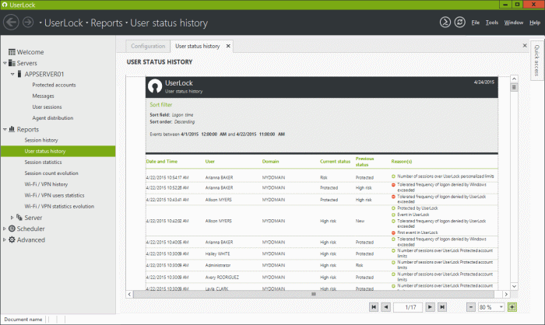Open Session count evolution report
The image size is (545, 325).
pyautogui.click(x=51, y=173)
